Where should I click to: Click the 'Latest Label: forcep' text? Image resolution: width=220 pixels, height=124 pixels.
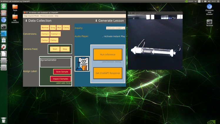[64, 83]
